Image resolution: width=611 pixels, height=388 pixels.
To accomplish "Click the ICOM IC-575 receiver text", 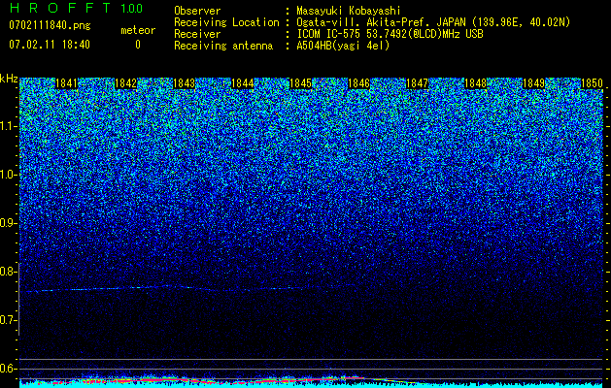I will point(390,34).
